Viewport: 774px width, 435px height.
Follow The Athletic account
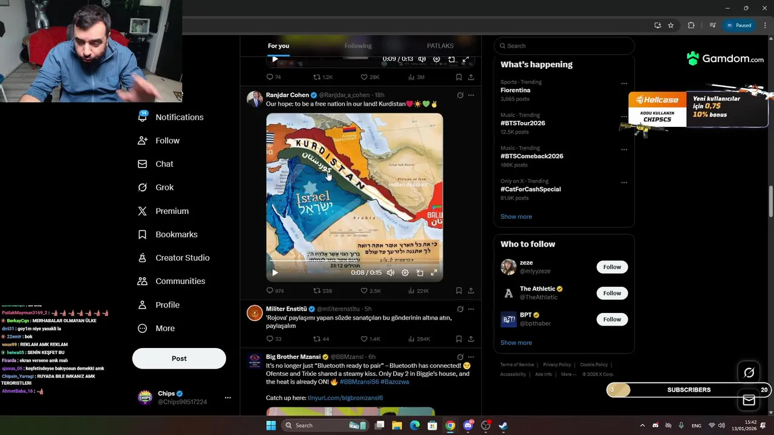tap(612, 293)
